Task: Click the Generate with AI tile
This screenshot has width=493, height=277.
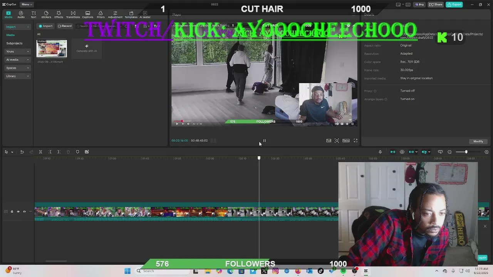Action: [x=87, y=48]
